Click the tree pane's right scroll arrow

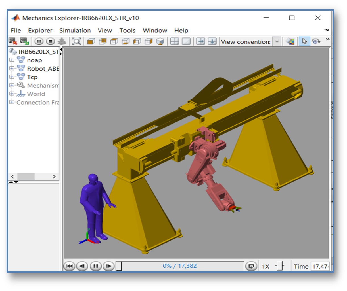(54, 177)
